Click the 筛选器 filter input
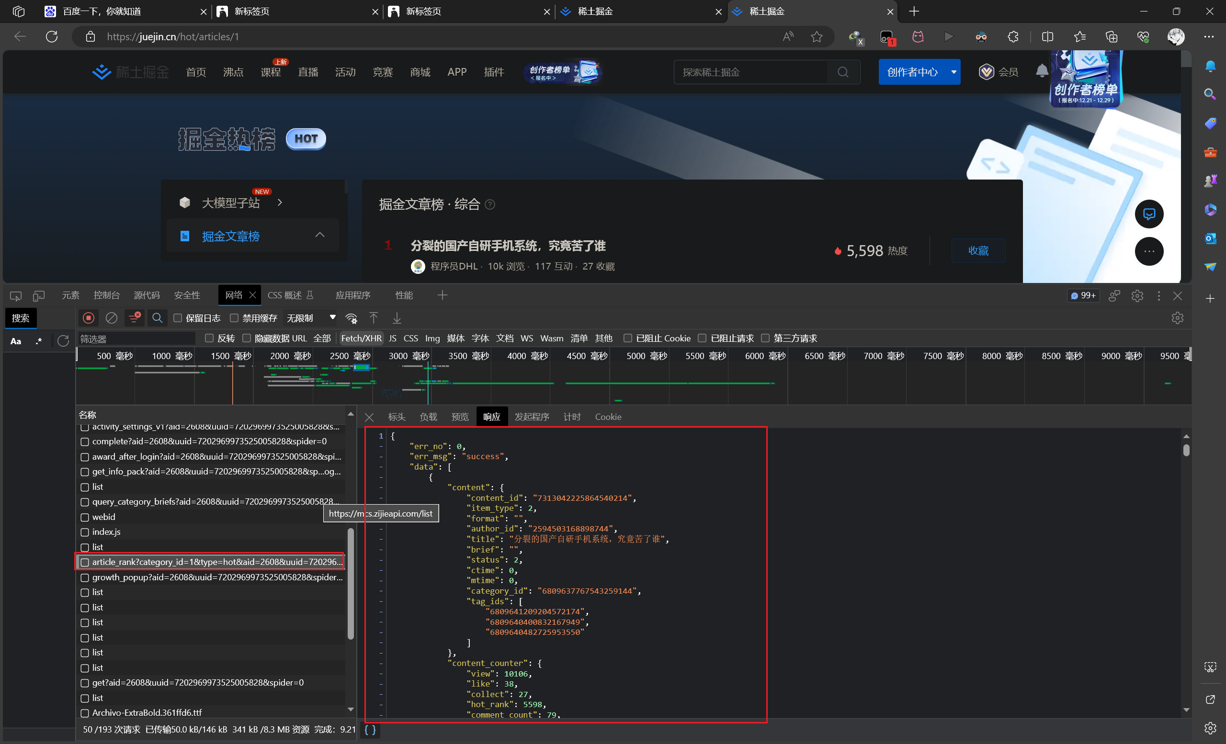Screen dimensions: 1226x744 137,338
